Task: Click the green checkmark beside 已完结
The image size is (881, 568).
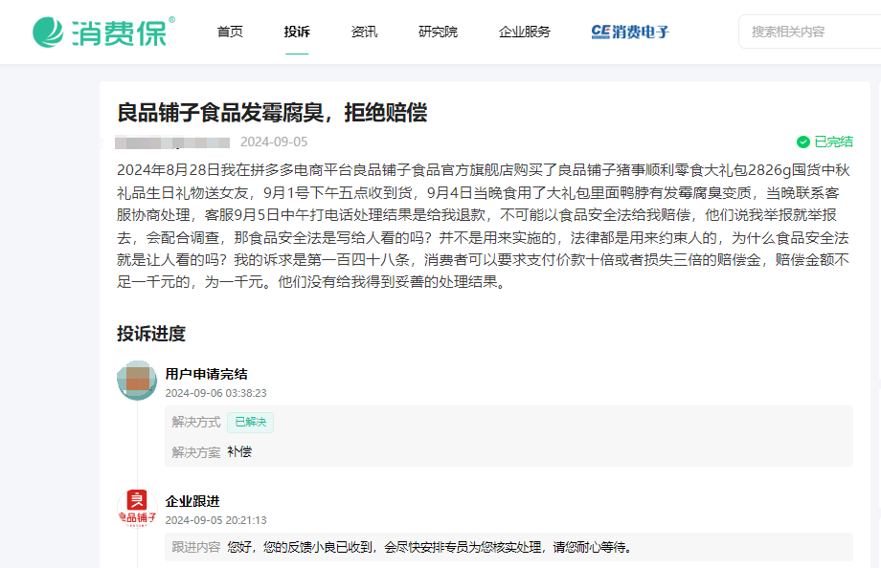Action: pyautogui.click(x=803, y=140)
